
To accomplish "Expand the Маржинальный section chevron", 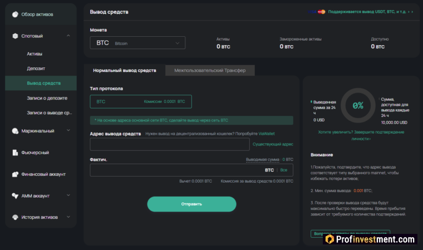I will point(68,130).
